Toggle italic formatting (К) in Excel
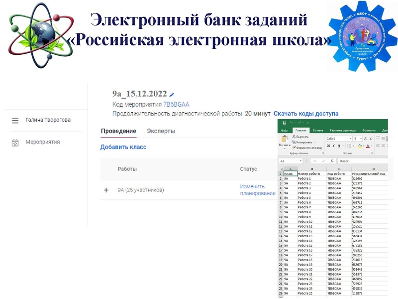 click(x=333, y=145)
